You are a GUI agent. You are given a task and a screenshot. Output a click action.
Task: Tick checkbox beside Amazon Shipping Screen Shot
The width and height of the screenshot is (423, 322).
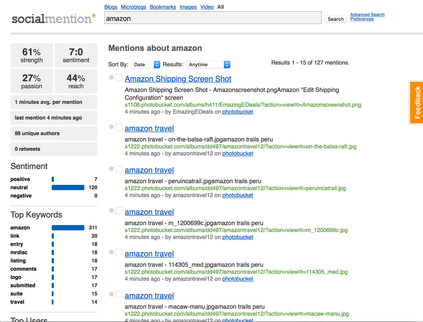click(119, 78)
